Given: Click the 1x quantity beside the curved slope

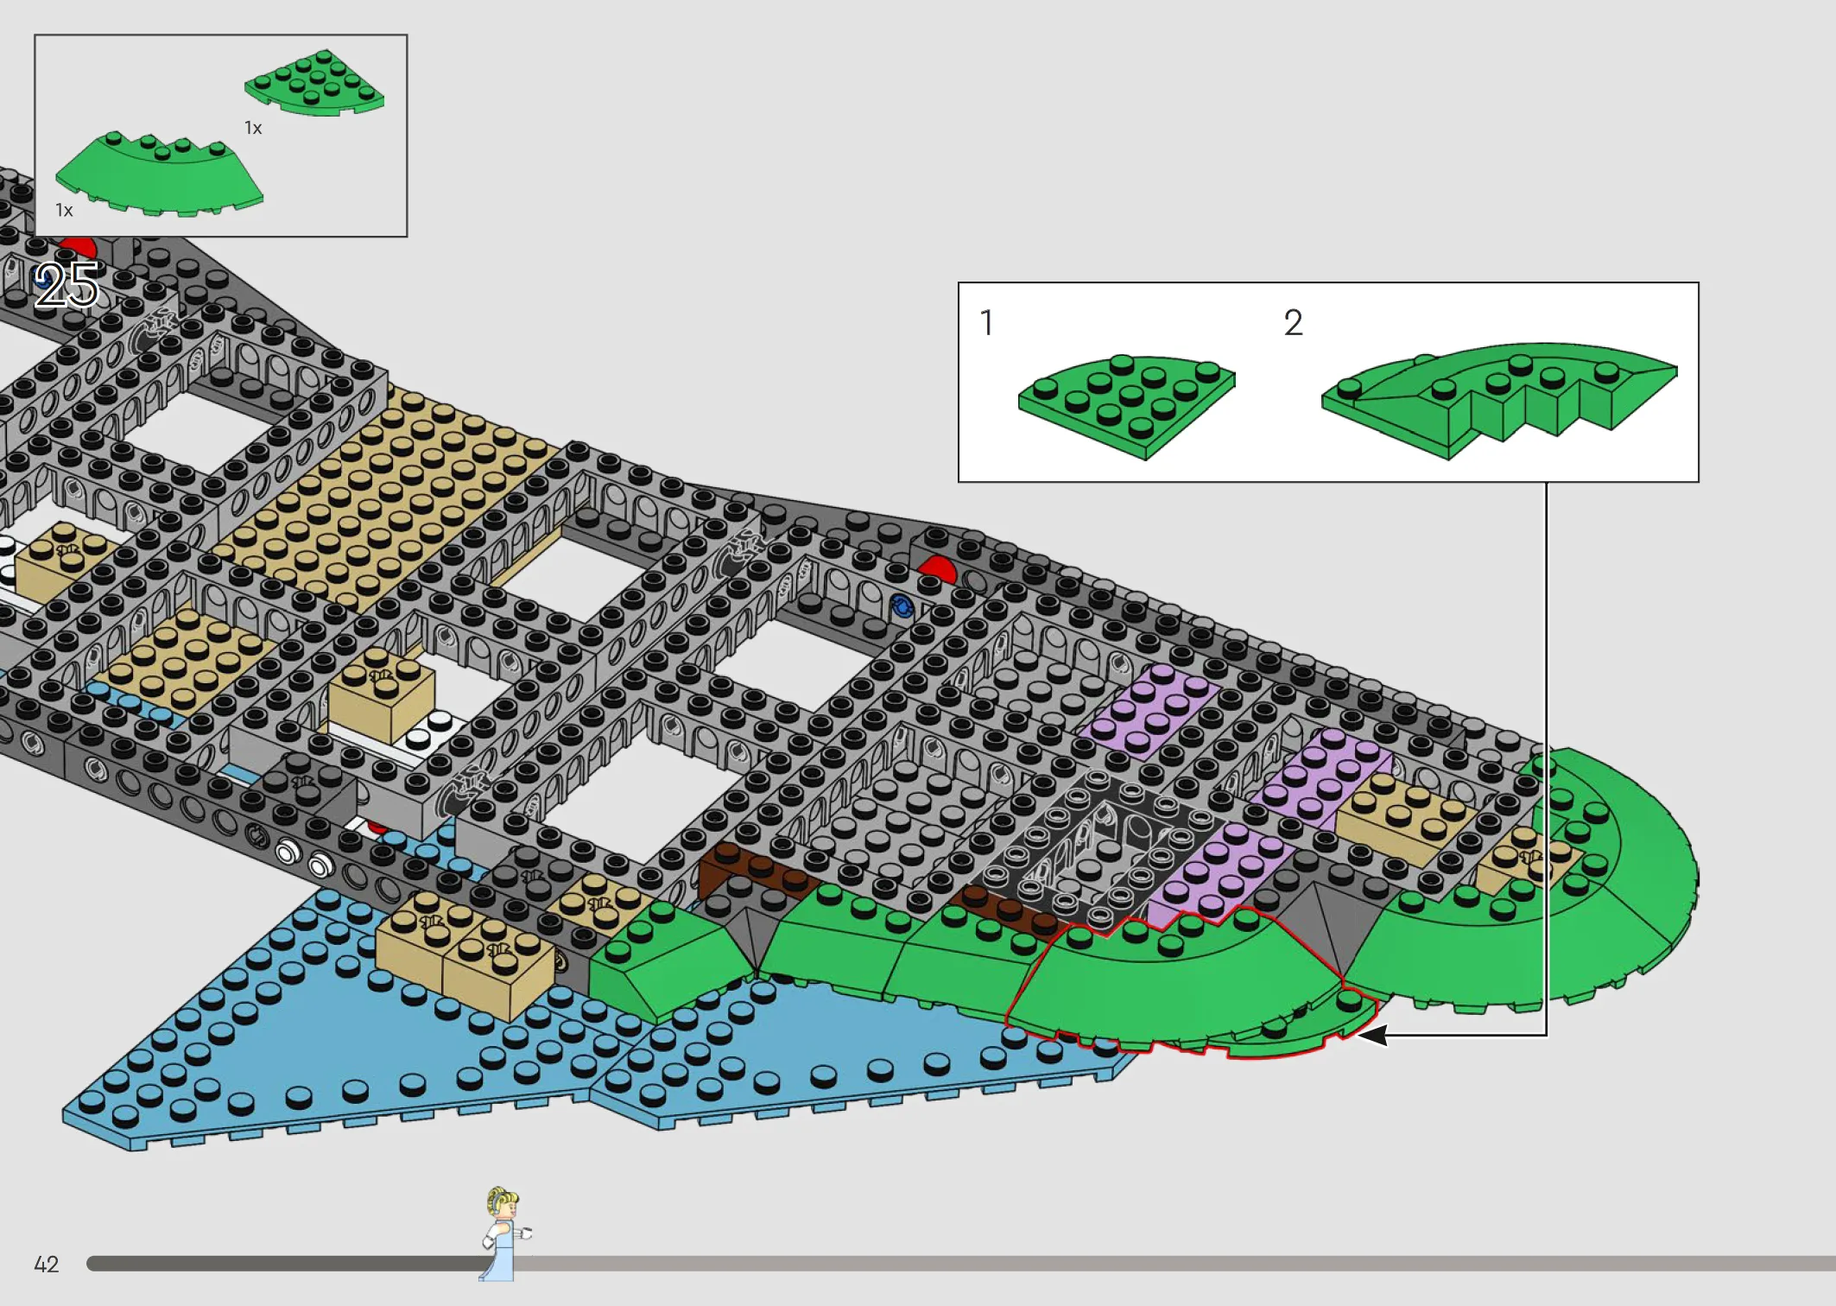Looking at the screenshot, I should (x=65, y=210).
